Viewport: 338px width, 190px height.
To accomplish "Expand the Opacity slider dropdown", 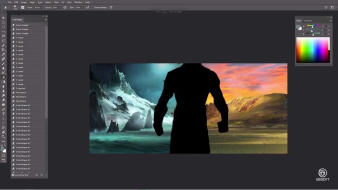I will pos(60,7).
